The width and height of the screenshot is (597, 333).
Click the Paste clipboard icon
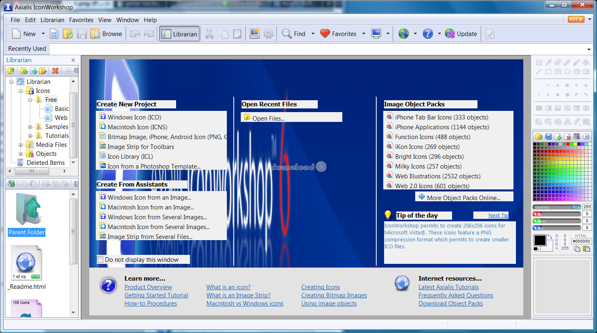(237, 34)
